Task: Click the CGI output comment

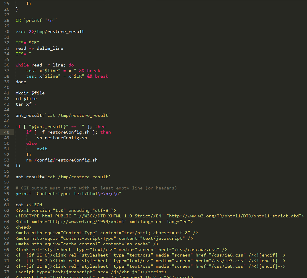Action: [x=96, y=188]
